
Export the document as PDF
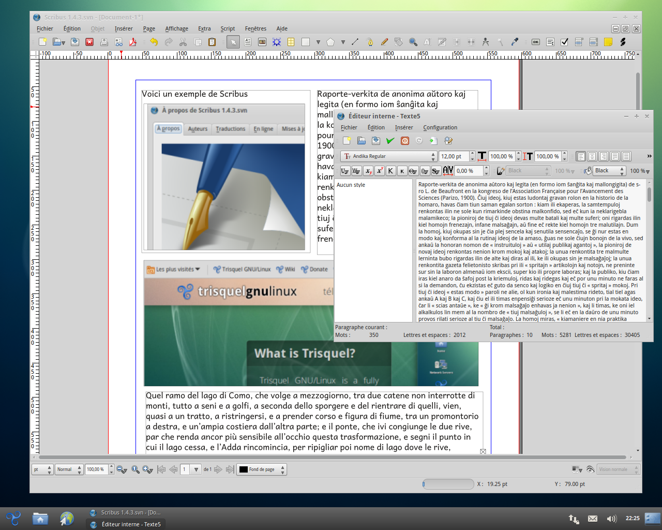pyautogui.click(x=133, y=42)
